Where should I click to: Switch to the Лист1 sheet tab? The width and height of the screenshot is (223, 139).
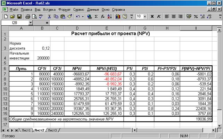pyautogui.click(x=26, y=130)
